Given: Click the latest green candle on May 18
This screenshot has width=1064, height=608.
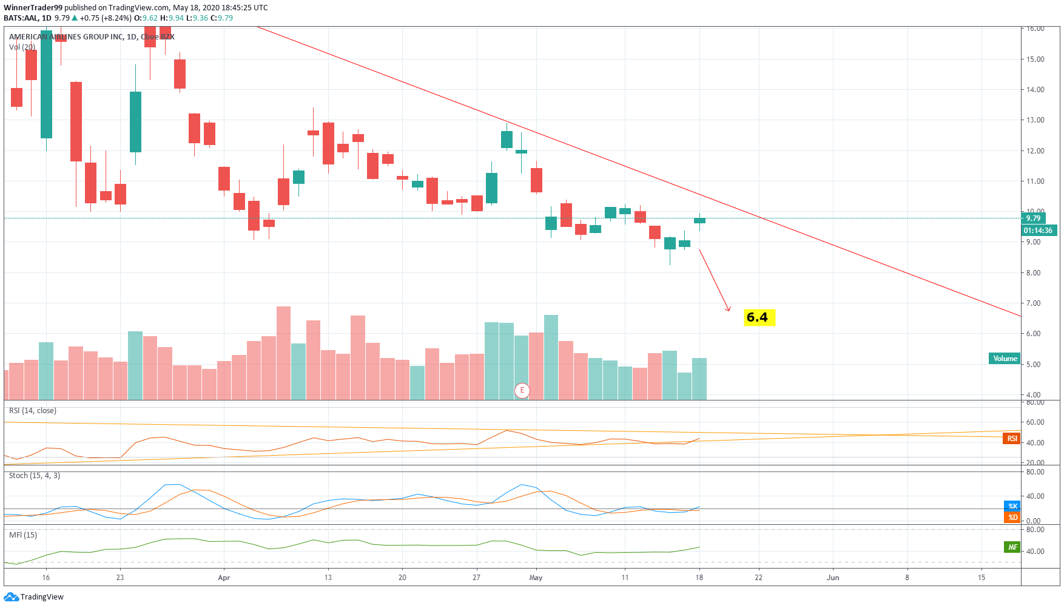Looking at the screenshot, I should point(699,221).
